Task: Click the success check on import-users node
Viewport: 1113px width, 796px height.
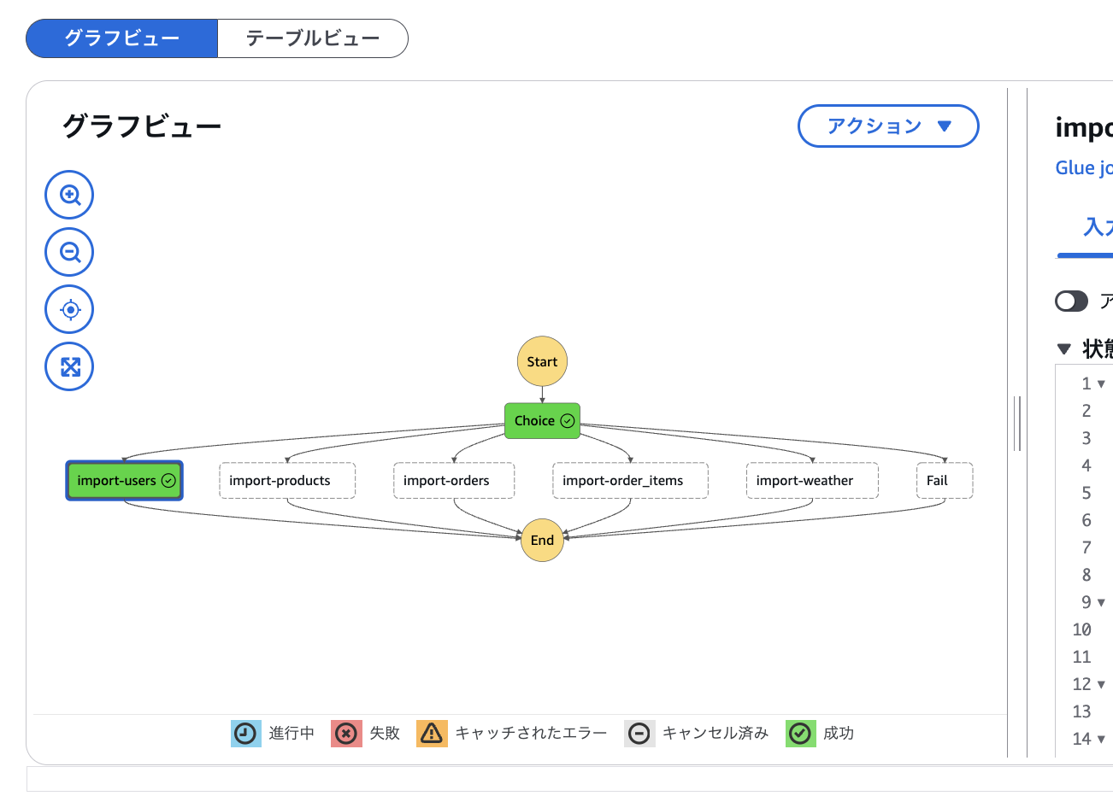Action: (168, 481)
